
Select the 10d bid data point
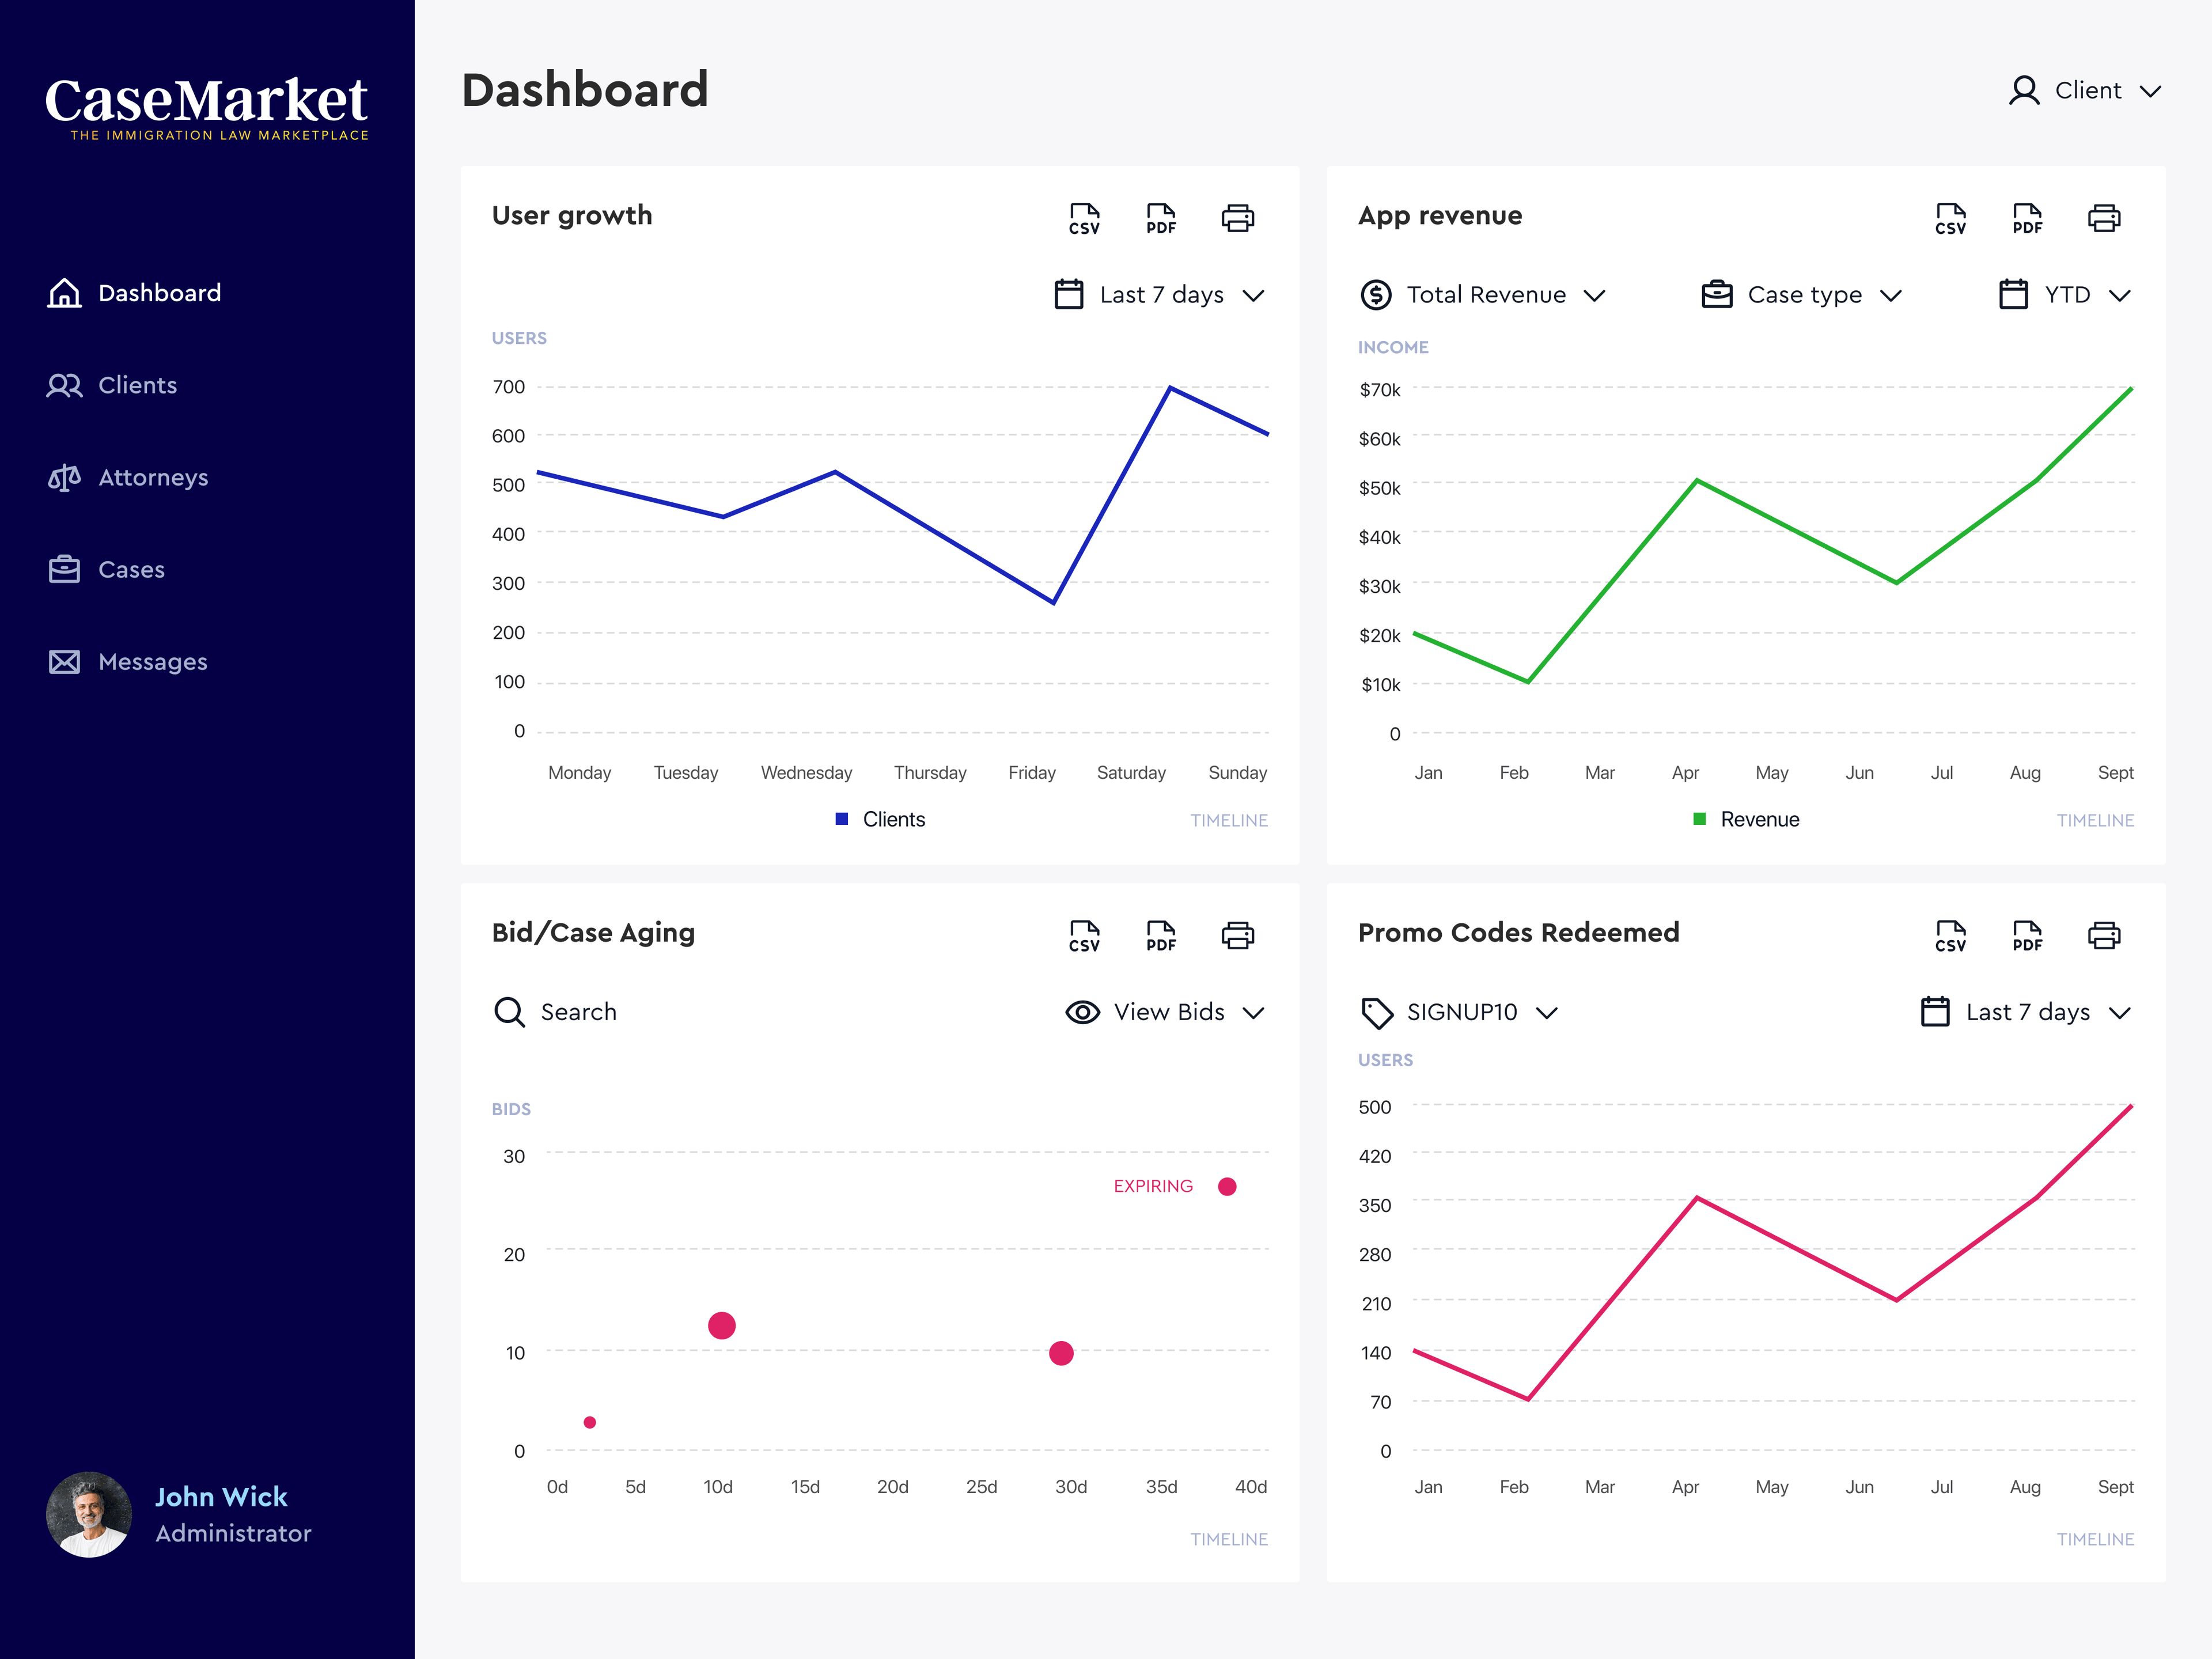[722, 1325]
